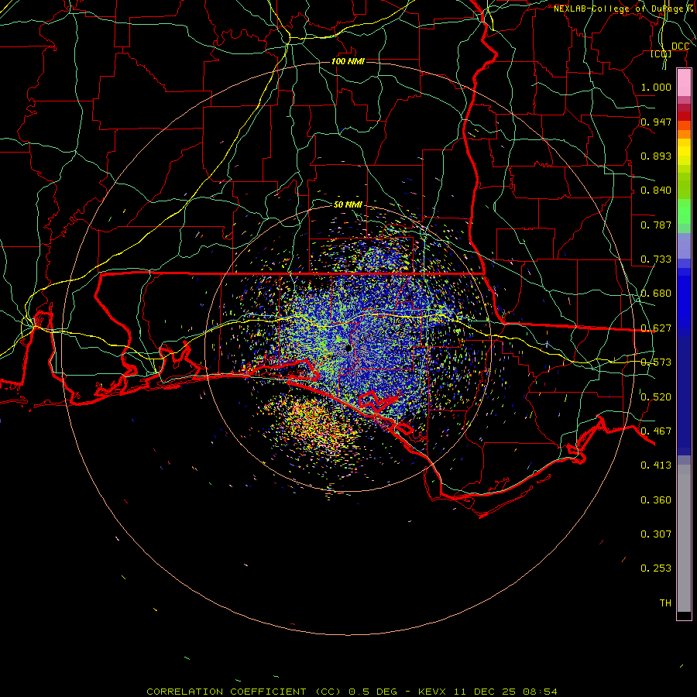
Task: Click the DCC label above the legend
Action: click(x=680, y=46)
